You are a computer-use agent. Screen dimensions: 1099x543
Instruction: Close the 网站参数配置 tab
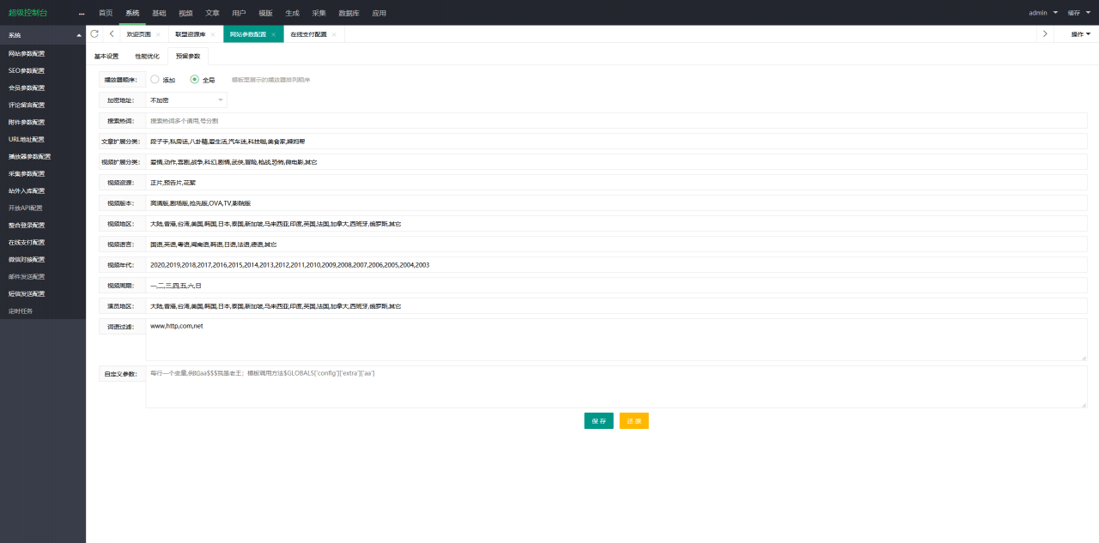click(273, 34)
